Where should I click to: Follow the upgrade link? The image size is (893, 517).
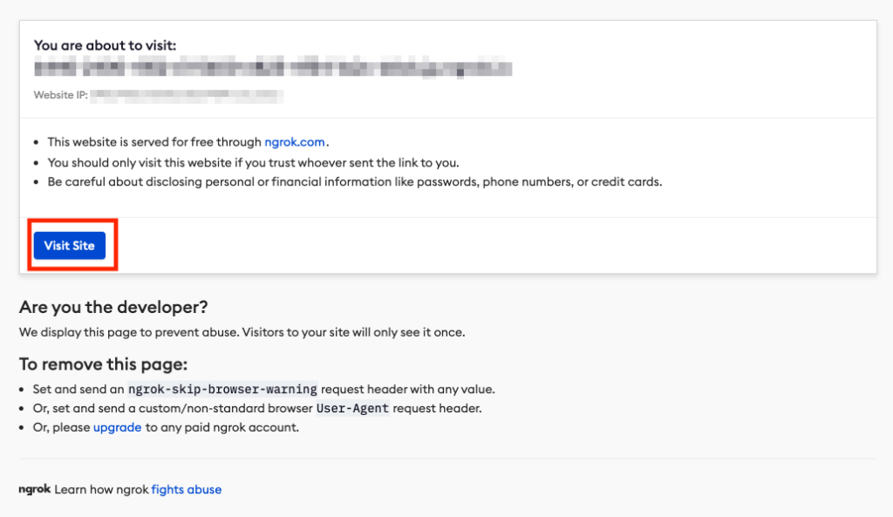click(118, 427)
